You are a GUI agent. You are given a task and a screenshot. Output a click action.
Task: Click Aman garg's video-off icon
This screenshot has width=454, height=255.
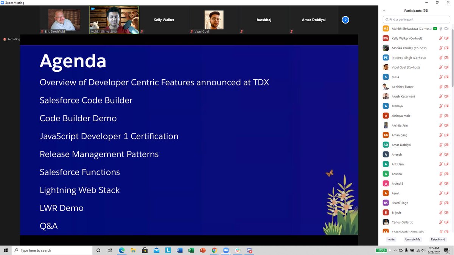(x=446, y=135)
